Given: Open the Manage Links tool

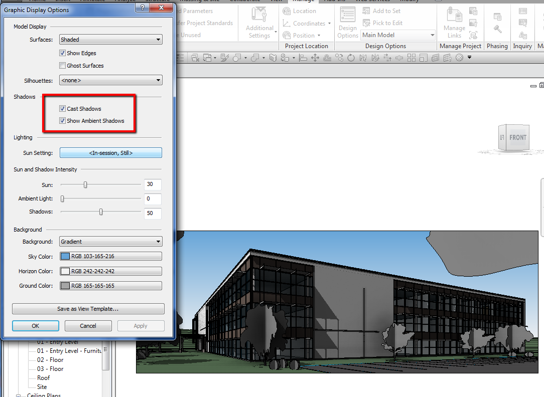Looking at the screenshot, I should click(x=454, y=23).
